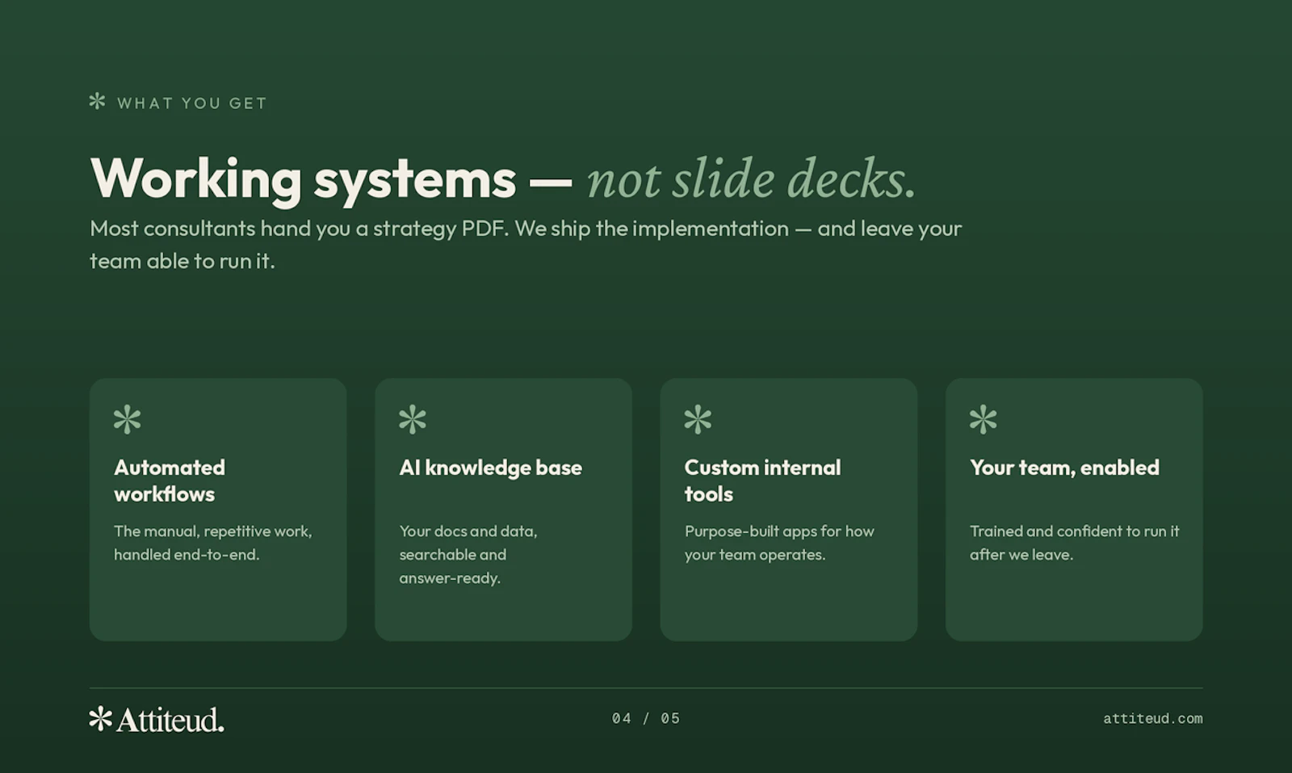The width and height of the screenshot is (1292, 773).
Task: Click the 04 / 05 page indicator
Action: (646, 718)
